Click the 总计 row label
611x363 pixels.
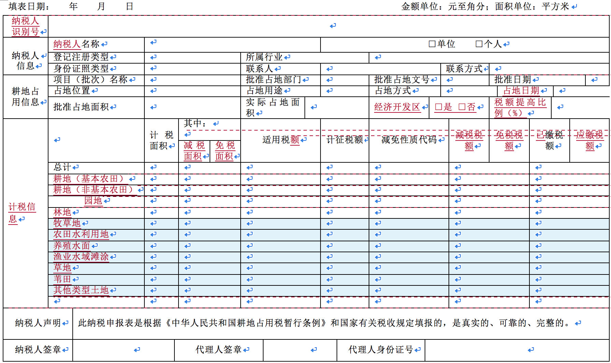(x=62, y=167)
